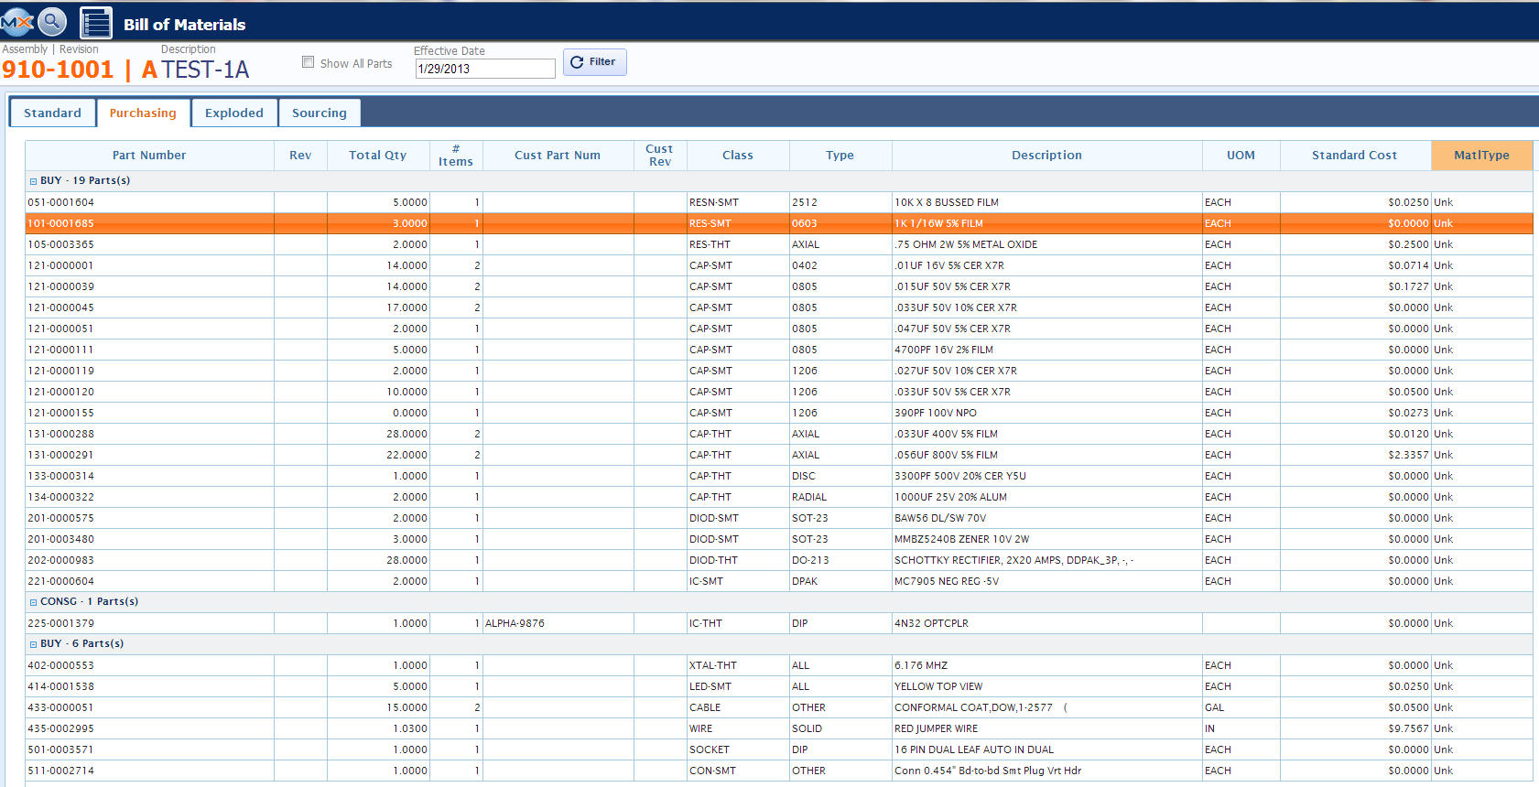Collapse the BUY - 6 Parts(s) group
This screenshot has height=787, width=1539.
(x=33, y=644)
